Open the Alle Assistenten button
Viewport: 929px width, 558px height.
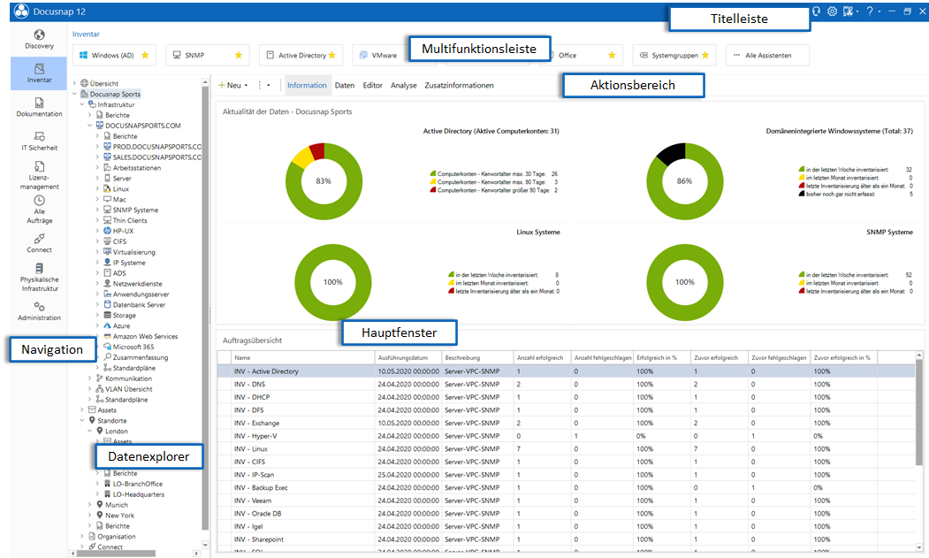coord(767,55)
